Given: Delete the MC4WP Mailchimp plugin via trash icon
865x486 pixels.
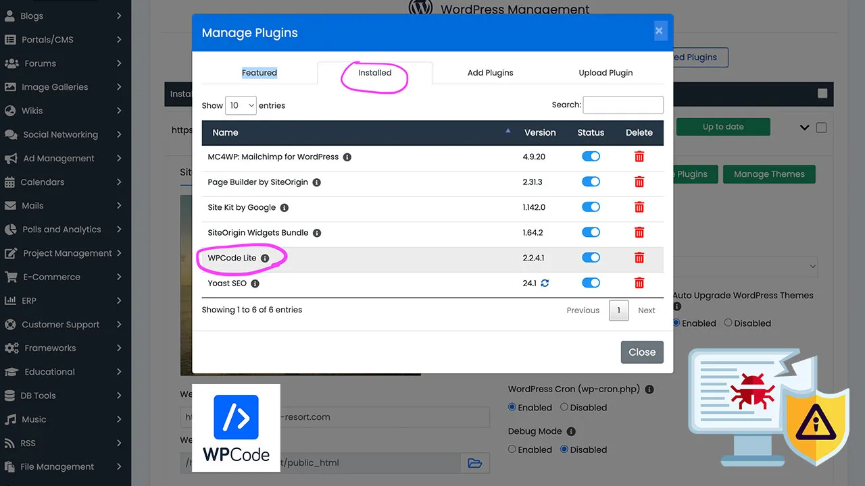Looking at the screenshot, I should pyautogui.click(x=639, y=157).
